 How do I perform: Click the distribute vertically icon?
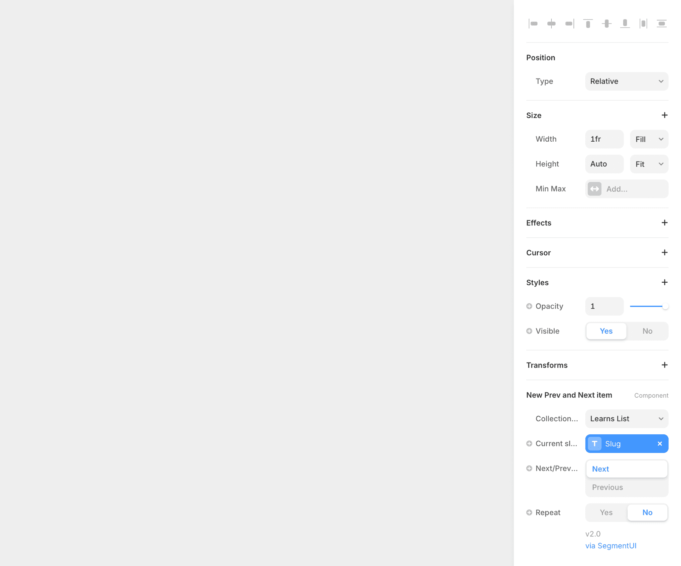click(662, 23)
